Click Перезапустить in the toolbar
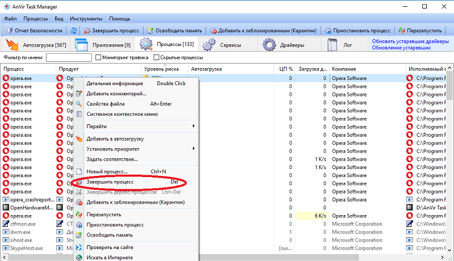The width and height of the screenshot is (454, 261). tap(420, 31)
